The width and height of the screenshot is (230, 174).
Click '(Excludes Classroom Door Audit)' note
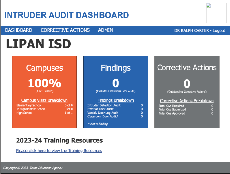click(116, 91)
